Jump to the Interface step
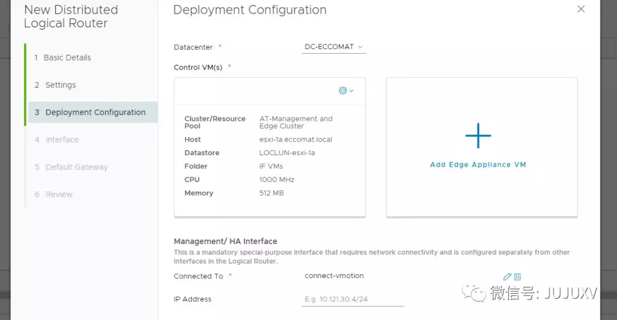Viewport: 617px width, 320px height. 62,140
